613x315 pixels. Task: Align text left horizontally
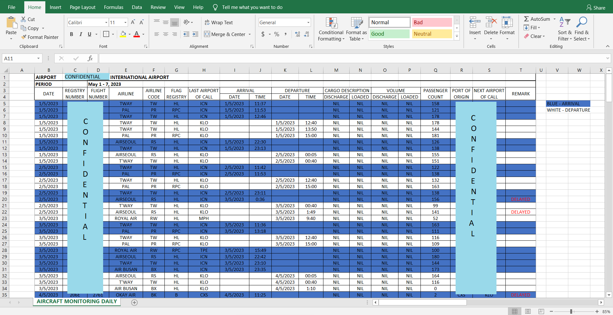156,34
